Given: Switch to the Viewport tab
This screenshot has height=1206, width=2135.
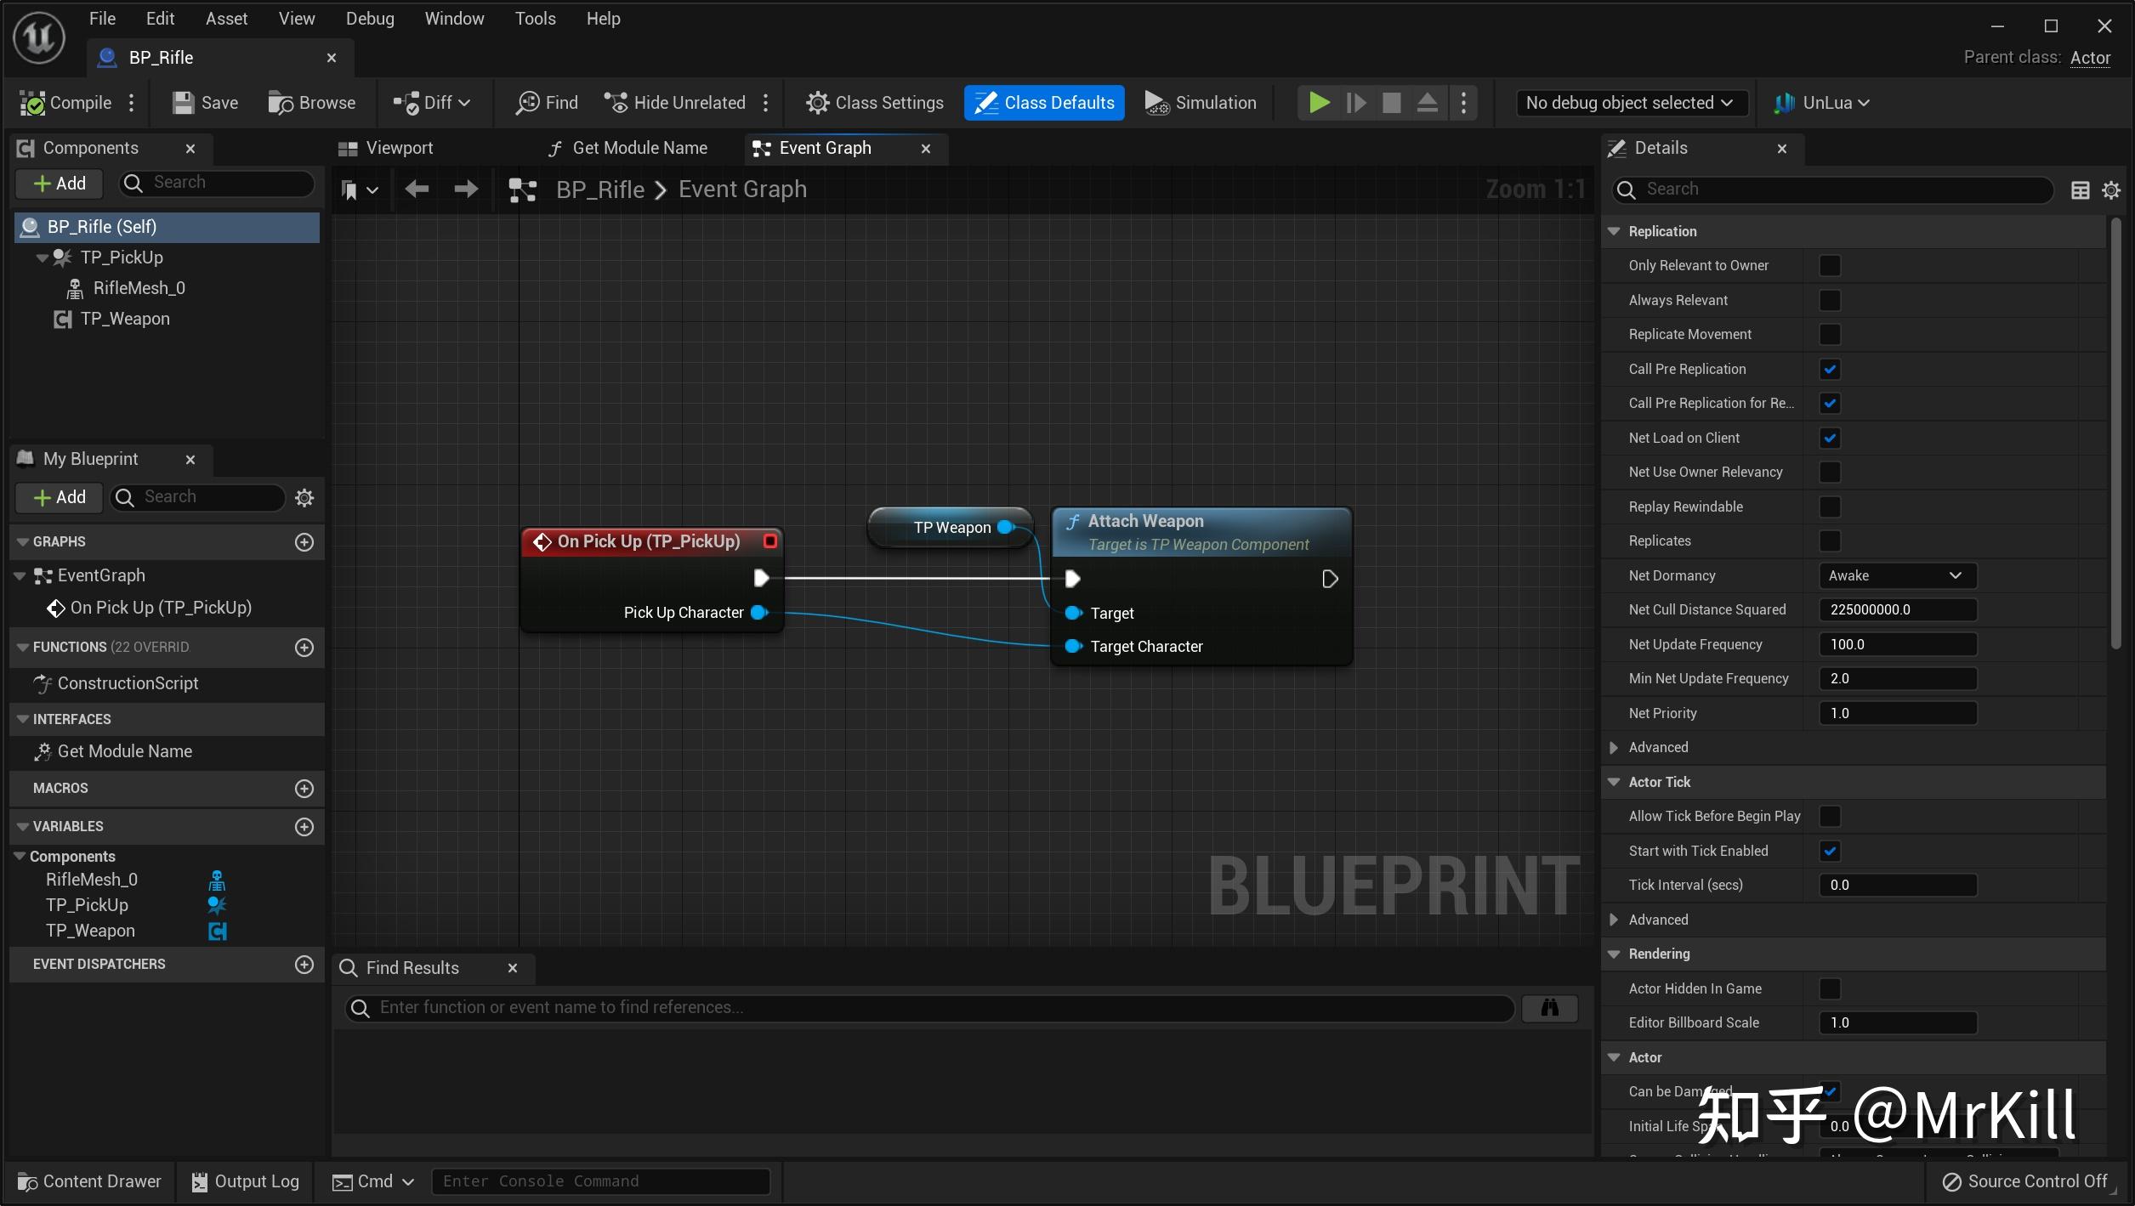Looking at the screenshot, I should (x=399, y=148).
